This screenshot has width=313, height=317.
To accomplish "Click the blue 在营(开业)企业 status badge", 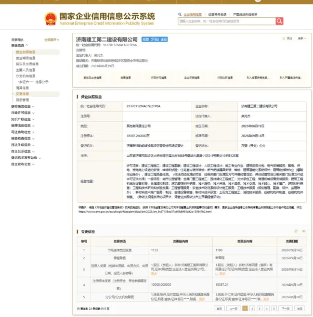I will click(155, 39).
